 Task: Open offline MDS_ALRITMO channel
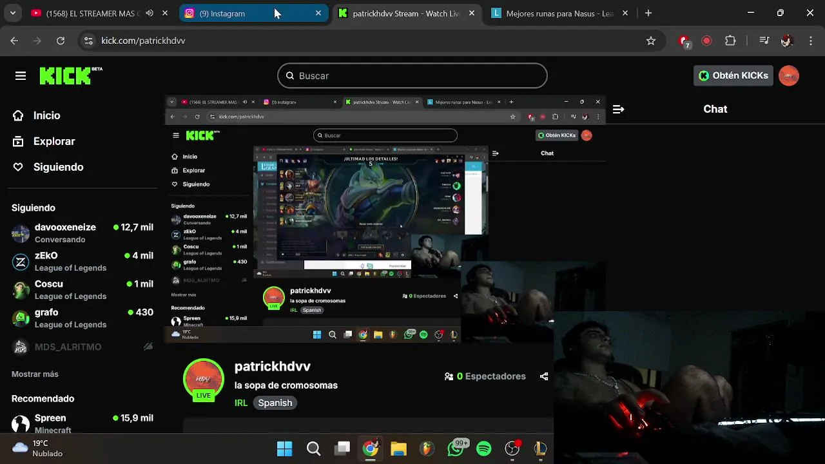pos(82,347)
